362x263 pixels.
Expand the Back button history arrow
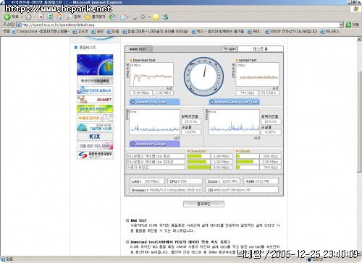22,17
